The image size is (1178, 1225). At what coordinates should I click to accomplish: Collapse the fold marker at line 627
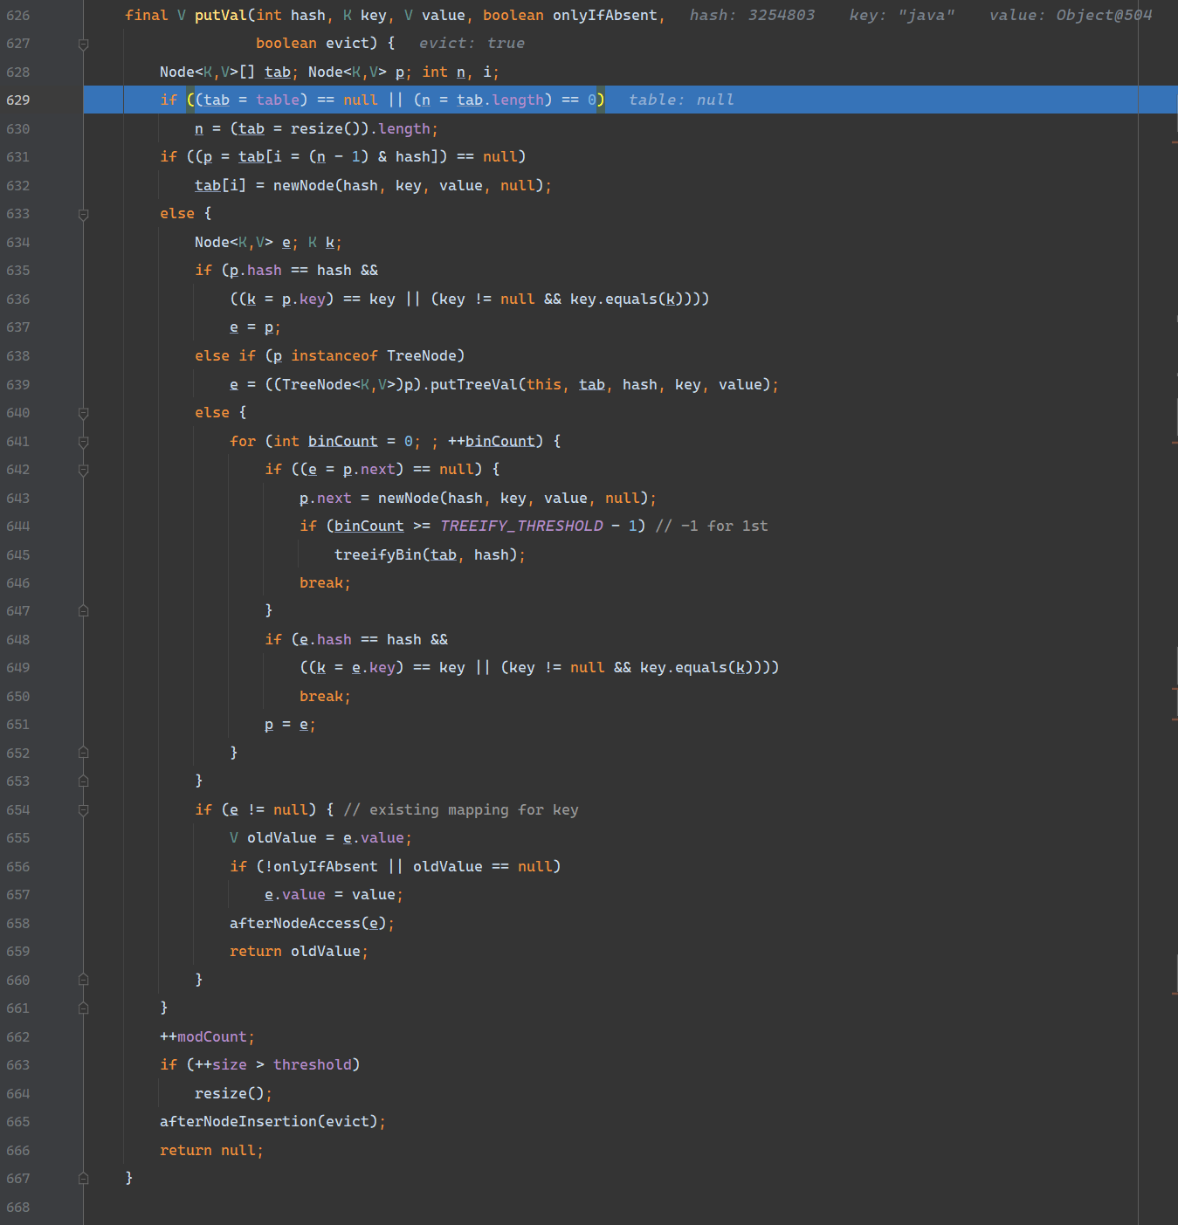[x=83, y=44]
